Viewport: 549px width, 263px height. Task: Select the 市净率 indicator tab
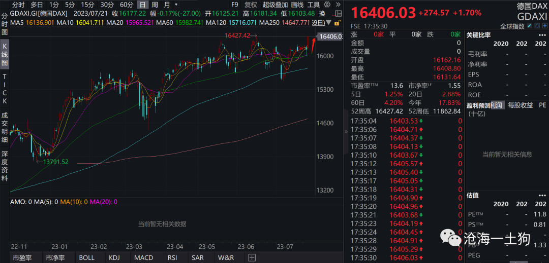(x=55, y=258)
